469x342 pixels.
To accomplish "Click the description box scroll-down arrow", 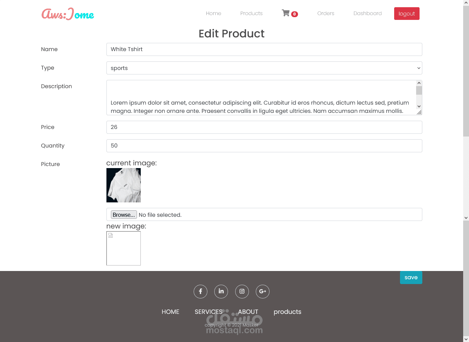I will (x=419, y=106).
